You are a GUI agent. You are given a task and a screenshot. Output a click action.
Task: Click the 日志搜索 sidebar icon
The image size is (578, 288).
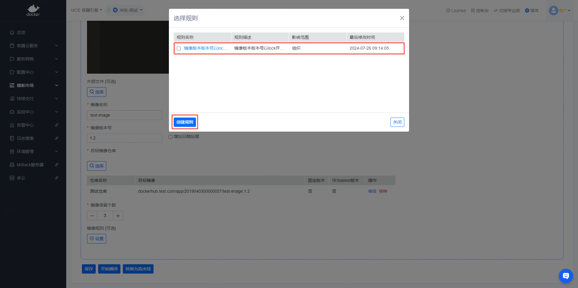click(x=12, y=138)
